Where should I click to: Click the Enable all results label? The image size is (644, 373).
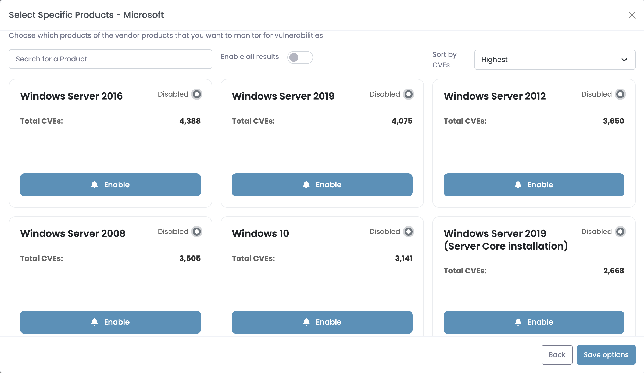point(250,57)
